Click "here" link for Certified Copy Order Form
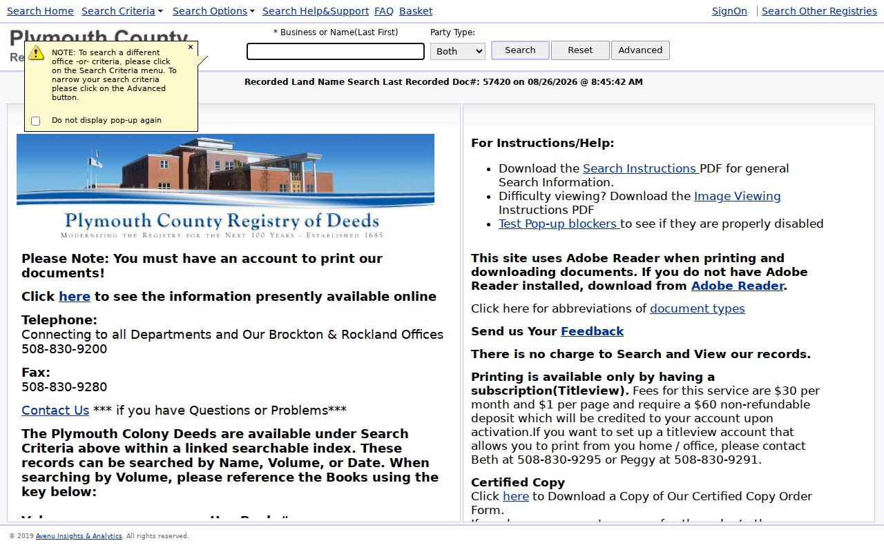This screenshot has height=552, width=884. click(516, 496)
